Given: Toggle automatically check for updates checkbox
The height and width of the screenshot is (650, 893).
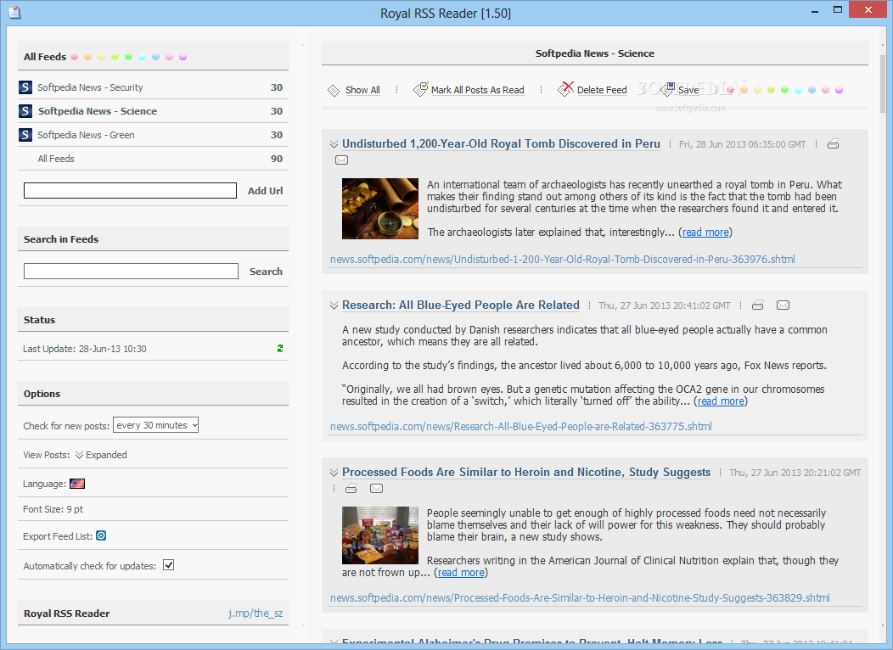Looking at the screenshot, I should (169, 565).
